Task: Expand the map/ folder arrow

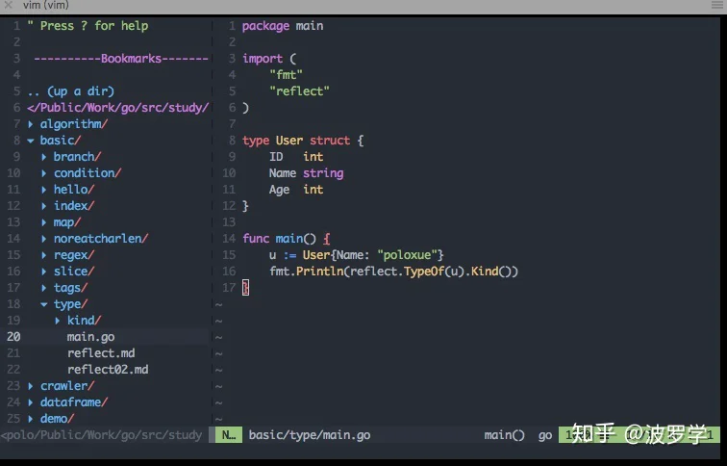Action: click(44, 222)
